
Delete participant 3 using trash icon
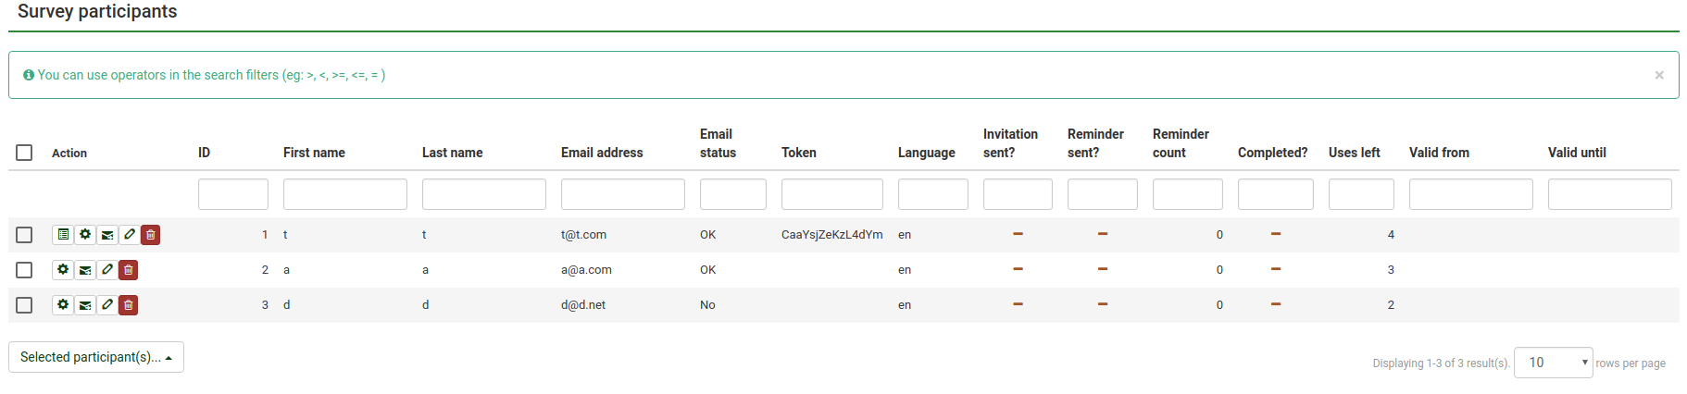(x=129, y=305)
